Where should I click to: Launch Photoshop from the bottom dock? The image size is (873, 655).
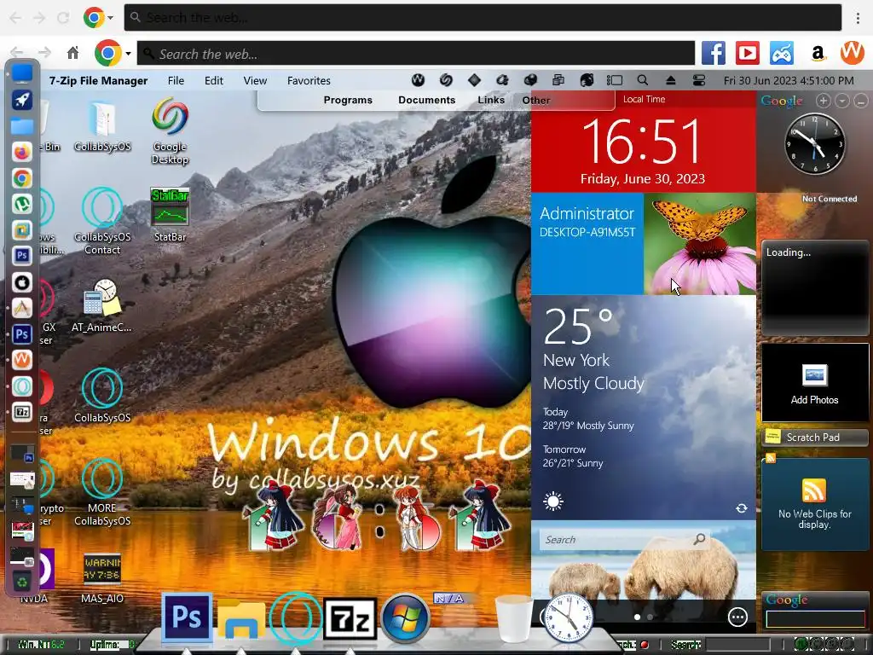click(187, 617)
